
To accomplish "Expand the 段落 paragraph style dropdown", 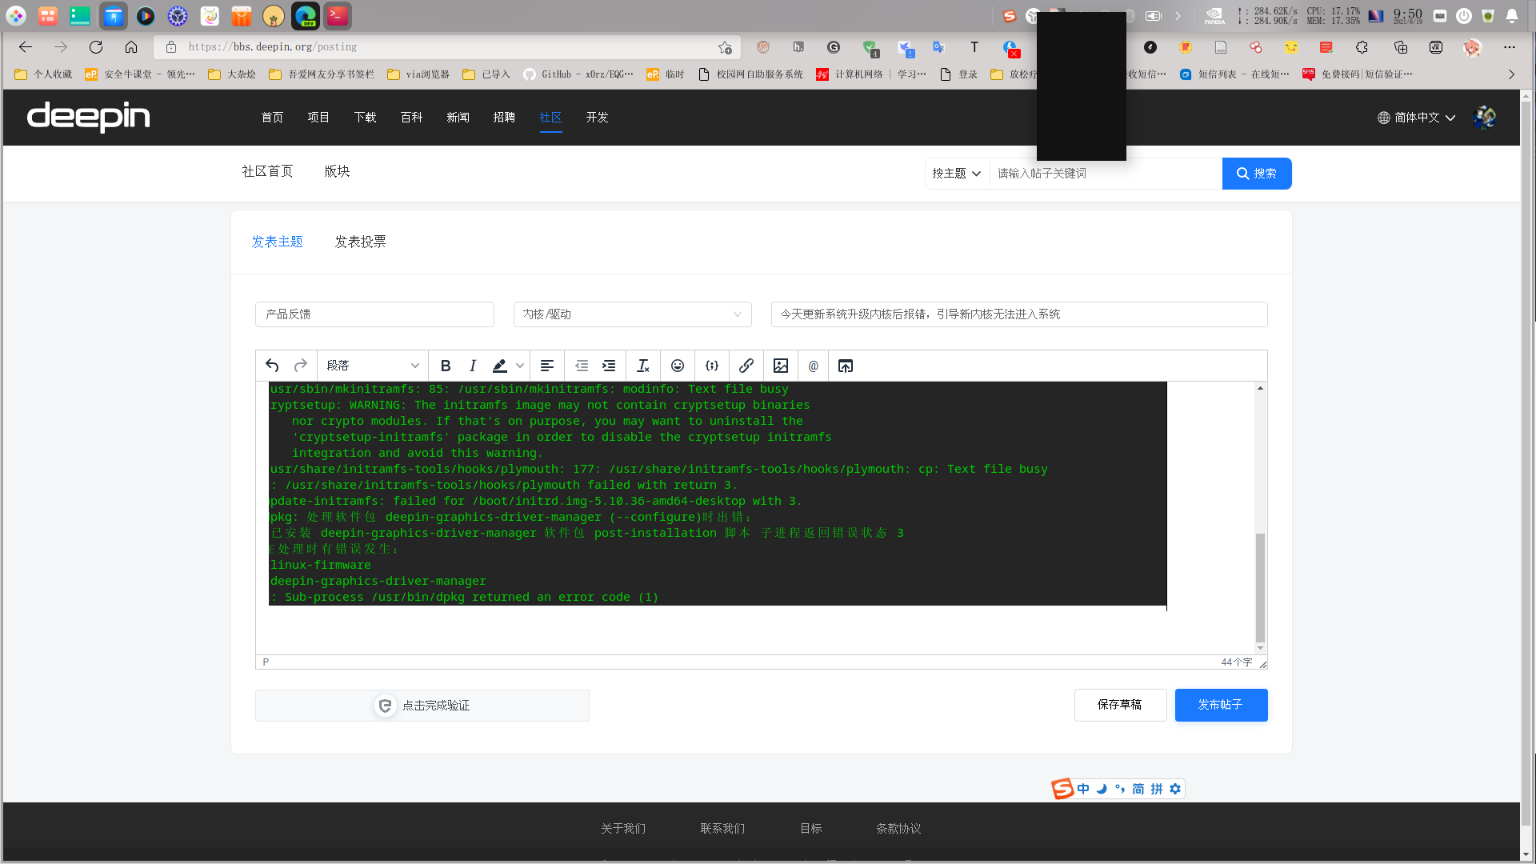I will point(373,366).
